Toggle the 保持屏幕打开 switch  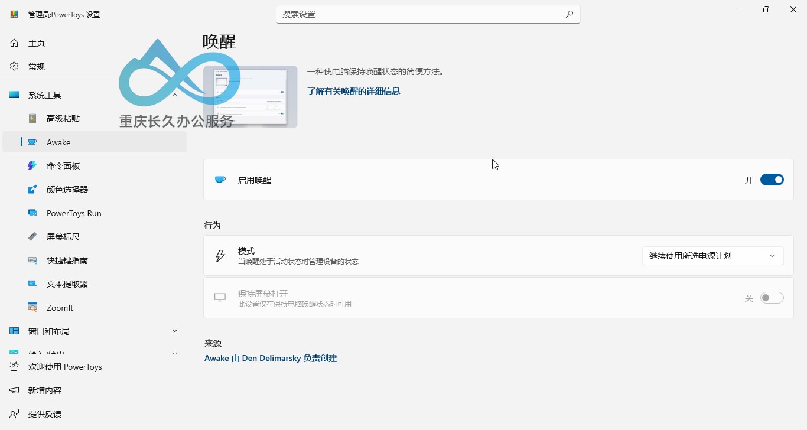(x=772, y=298)
